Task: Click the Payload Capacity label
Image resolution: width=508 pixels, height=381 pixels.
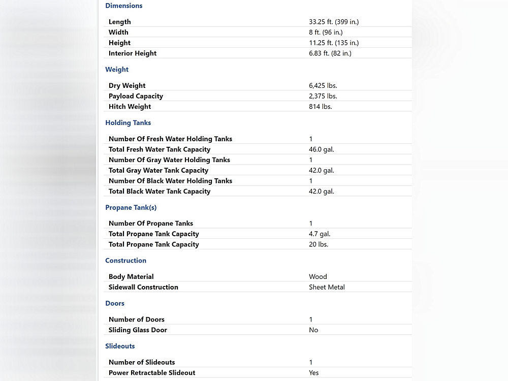Action: [x=136, y=96]
